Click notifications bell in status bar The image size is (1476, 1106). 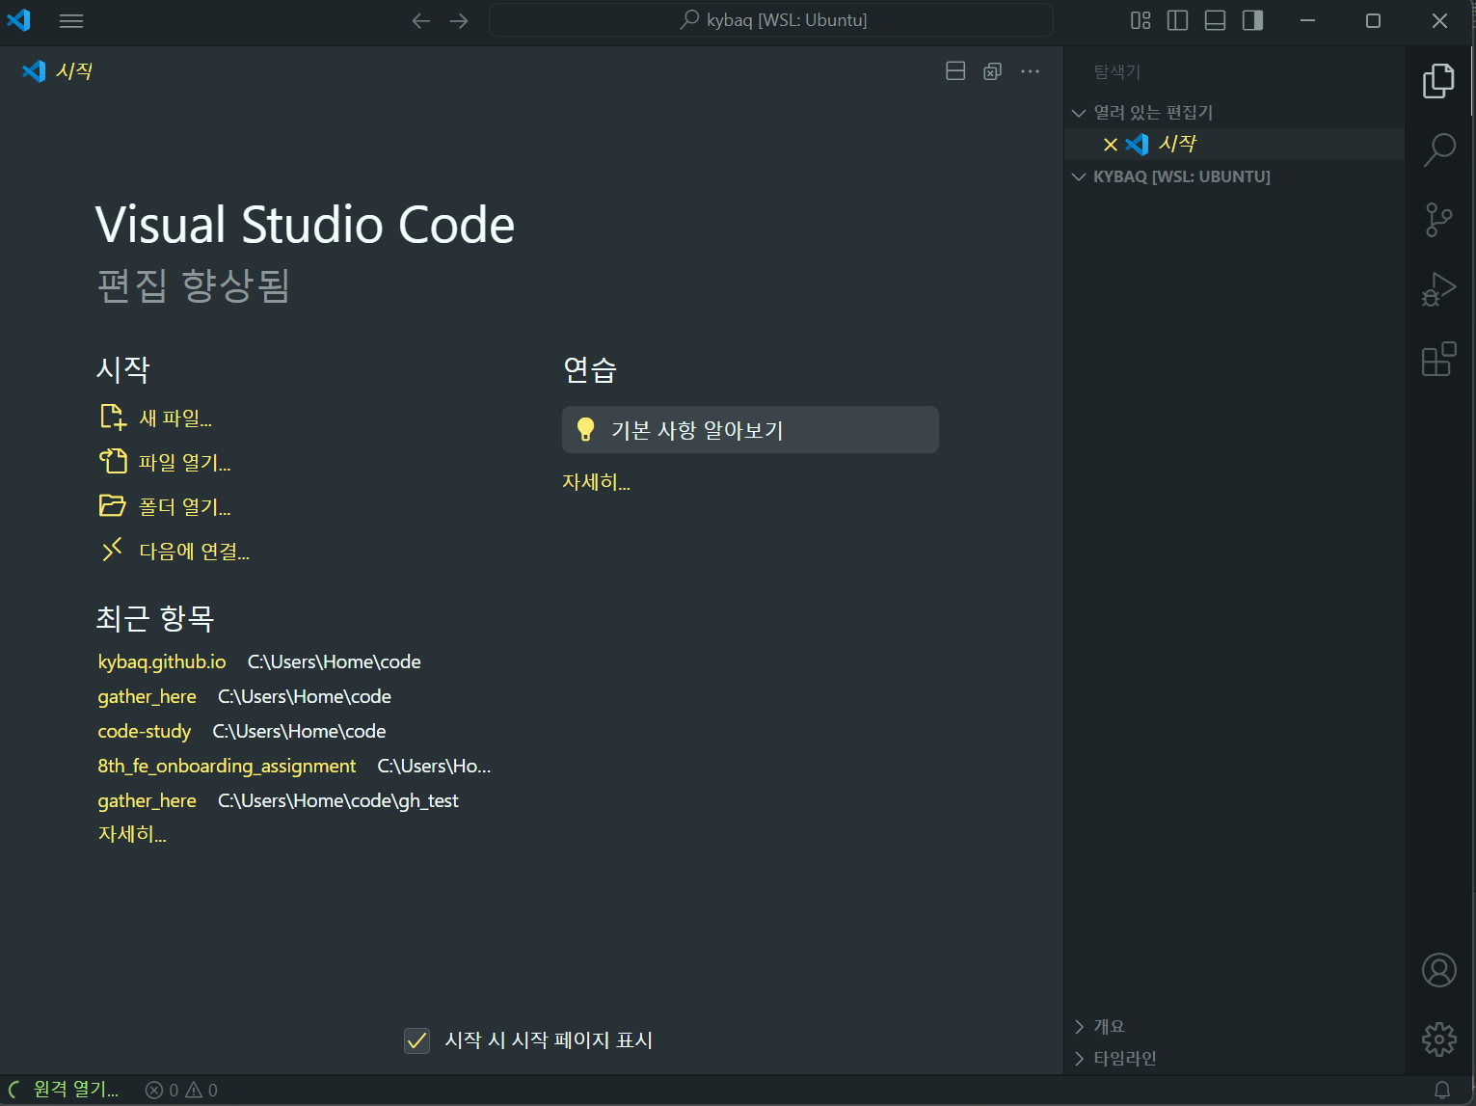click(x=1442, y=1090)
